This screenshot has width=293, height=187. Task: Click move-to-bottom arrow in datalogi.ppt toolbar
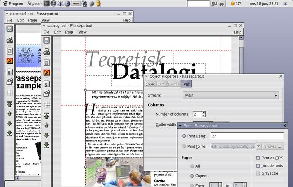click(46, 145)
